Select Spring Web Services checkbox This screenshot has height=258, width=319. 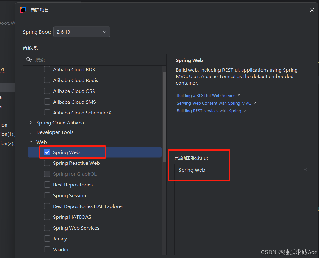pyautogui.click(x=47, y=228)
